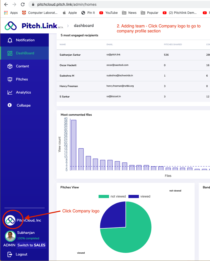Click sudeshna@techweirdo.in email cell

(x=120, y=76)
